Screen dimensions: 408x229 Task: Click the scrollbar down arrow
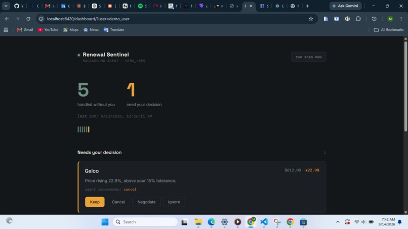click(x=405, y=212)
